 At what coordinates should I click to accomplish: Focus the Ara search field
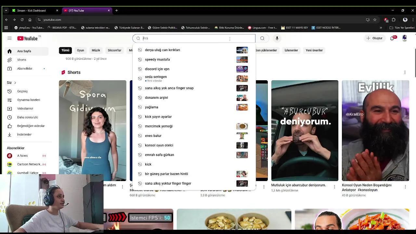click(x=194, y=38)
